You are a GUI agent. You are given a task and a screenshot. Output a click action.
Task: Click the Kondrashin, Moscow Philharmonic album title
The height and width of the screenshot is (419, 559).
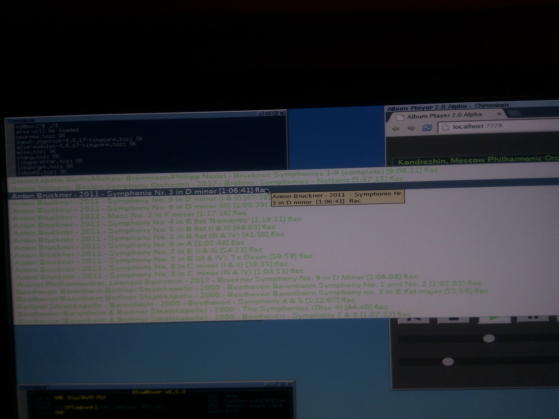[478, 160]
